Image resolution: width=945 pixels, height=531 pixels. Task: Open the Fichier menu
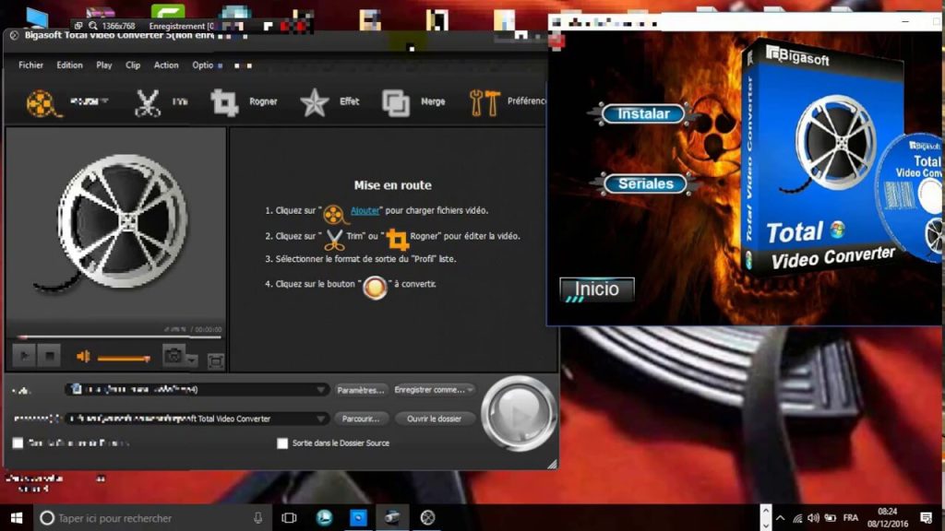click(30, 65)
